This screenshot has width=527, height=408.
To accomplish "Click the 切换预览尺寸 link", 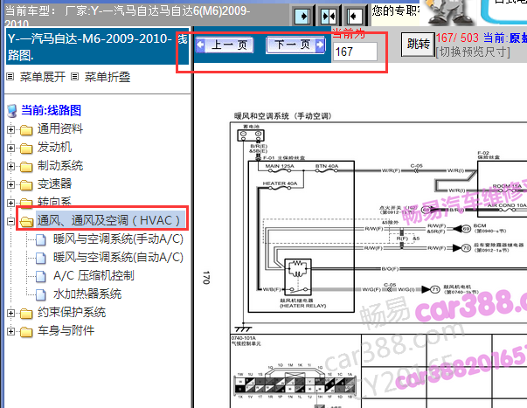I will pos(473,52).
